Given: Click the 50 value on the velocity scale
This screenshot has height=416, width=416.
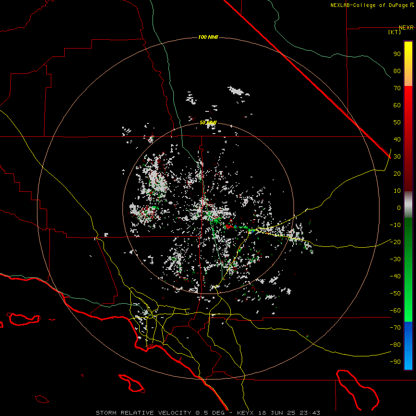Looking at the screenshot, I should pos(397,122).
